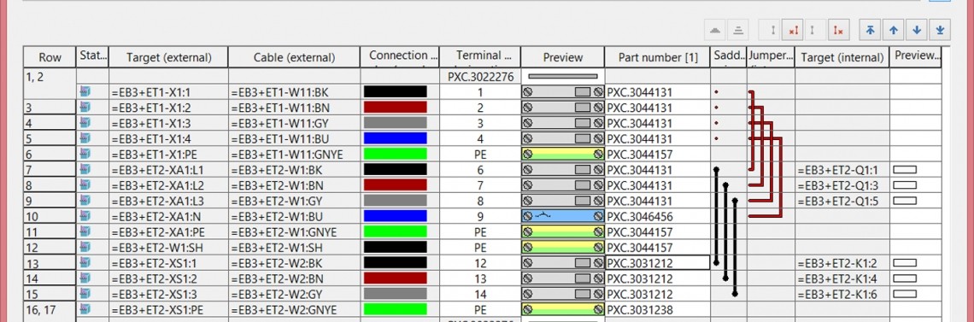Select part number PXC.3046456
Image resolution: width=974 pixels, height=322 pixels.
(657, 216)
